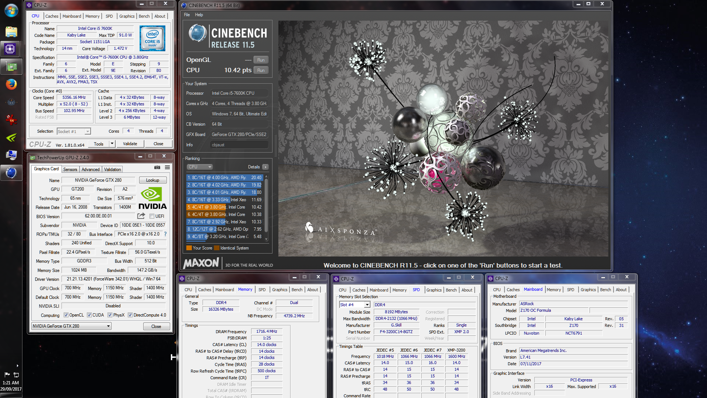Open Windows Explorer from the taskbar
Viewport: 707px width, 398px height.
point(11,32)
